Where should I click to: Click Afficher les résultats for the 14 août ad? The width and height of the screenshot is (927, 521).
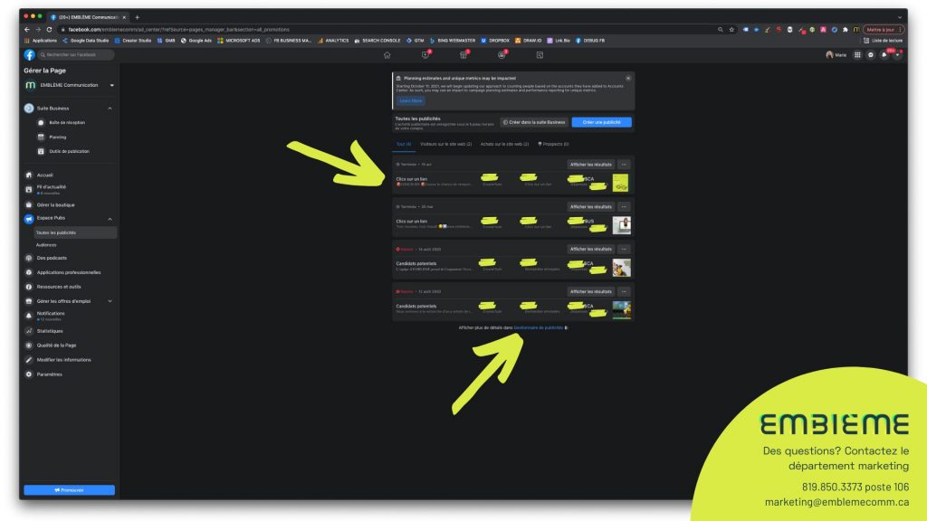click(590, 250)
